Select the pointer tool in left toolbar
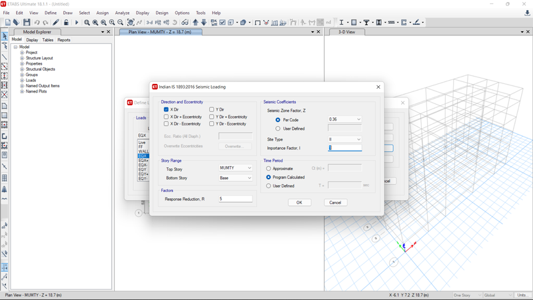The height and width of the screenshot is (300, 533). point(5,36)
